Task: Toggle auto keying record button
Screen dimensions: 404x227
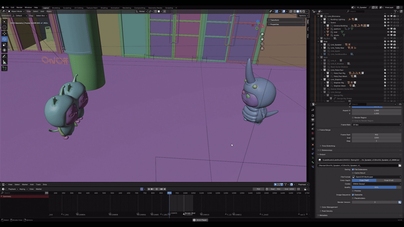Action: [x=141, y=189]
